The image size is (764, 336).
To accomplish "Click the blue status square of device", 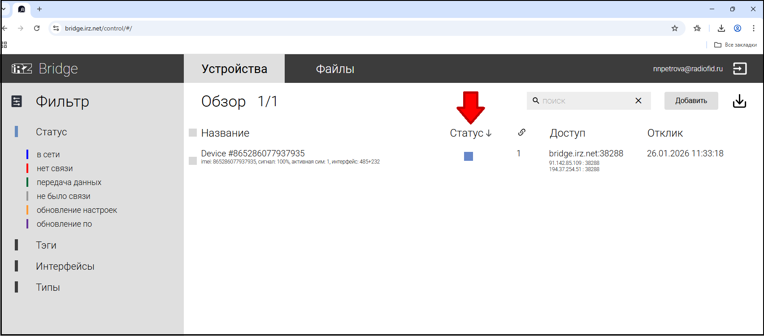I will point(469,156).
